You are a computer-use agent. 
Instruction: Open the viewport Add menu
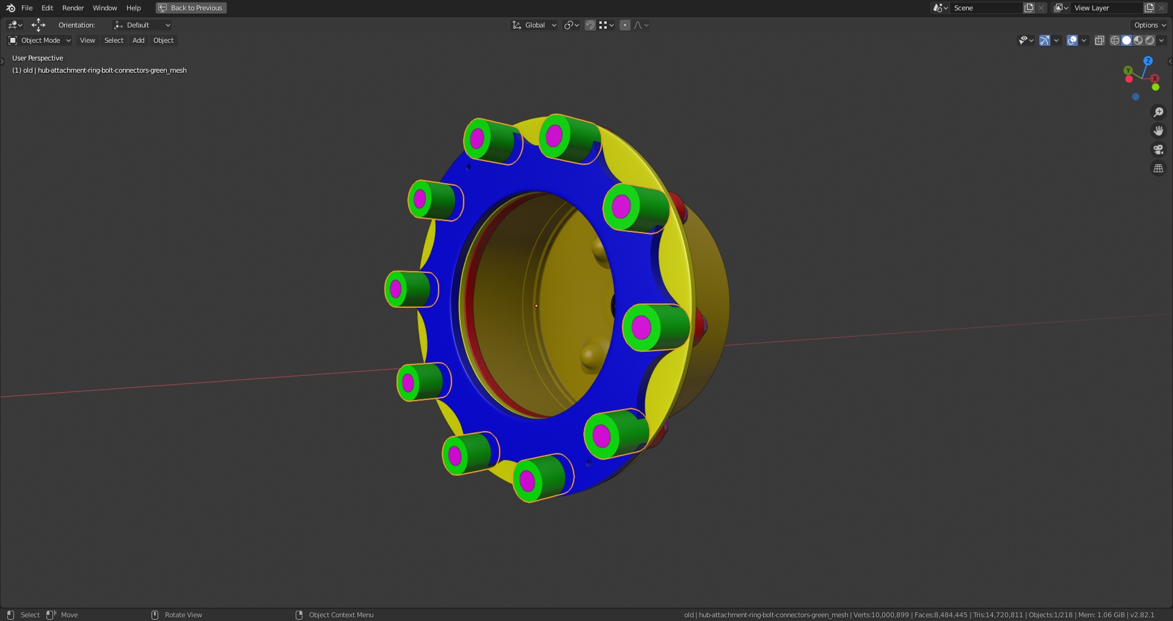click(139, 40)
